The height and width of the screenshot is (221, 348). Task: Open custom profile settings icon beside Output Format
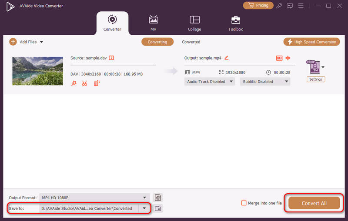tap(158, 198)
